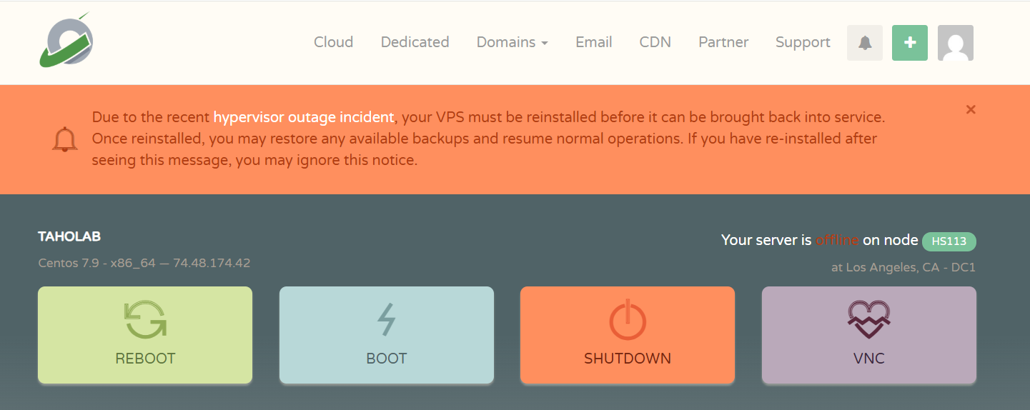Open the notifications bell icon
Viewport: 1030px width, 410px height.
pyautogui.click(x=865, y=43)
